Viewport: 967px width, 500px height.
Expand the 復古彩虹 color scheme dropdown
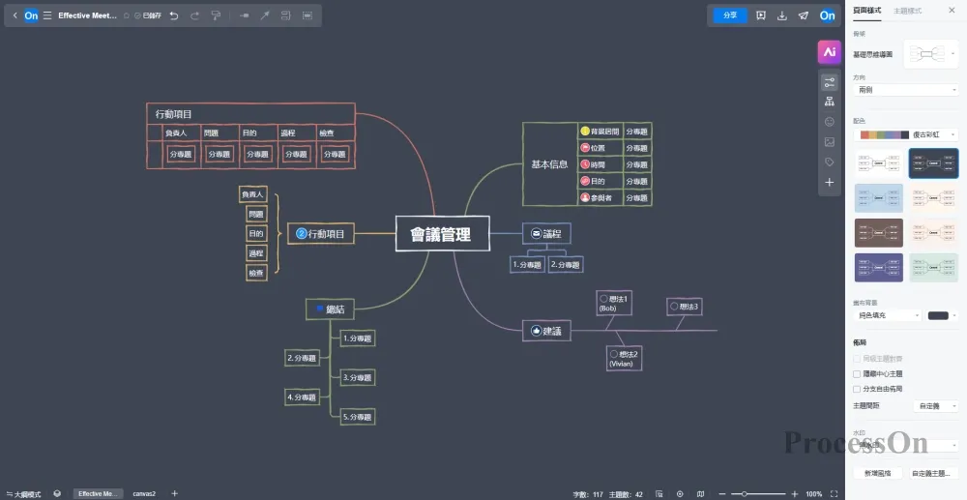click(905, 134)
